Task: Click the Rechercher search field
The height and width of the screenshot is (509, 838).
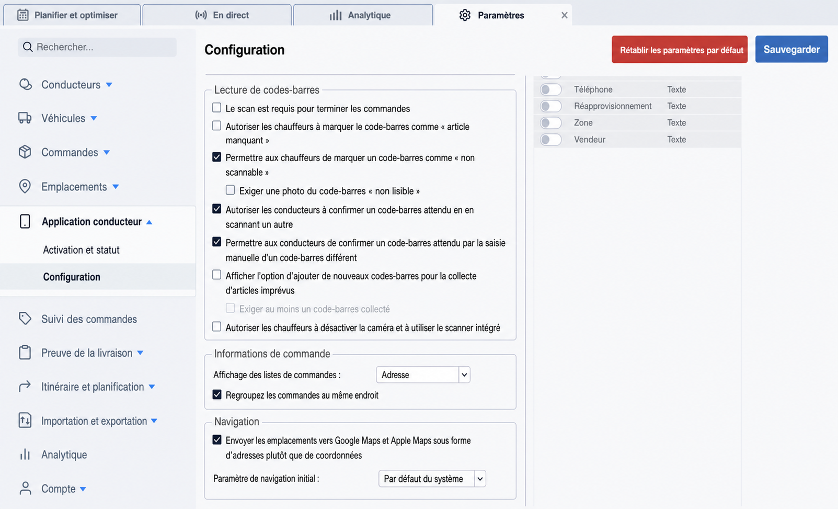Action: pos(97,47)
